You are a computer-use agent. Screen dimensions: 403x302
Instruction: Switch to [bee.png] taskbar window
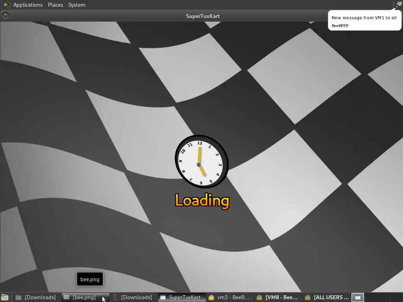point(85,297)
